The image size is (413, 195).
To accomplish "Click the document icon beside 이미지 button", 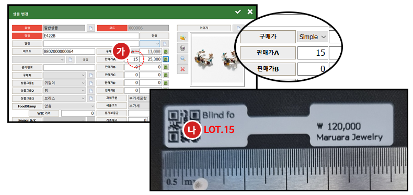I will [x=238, y=28].
